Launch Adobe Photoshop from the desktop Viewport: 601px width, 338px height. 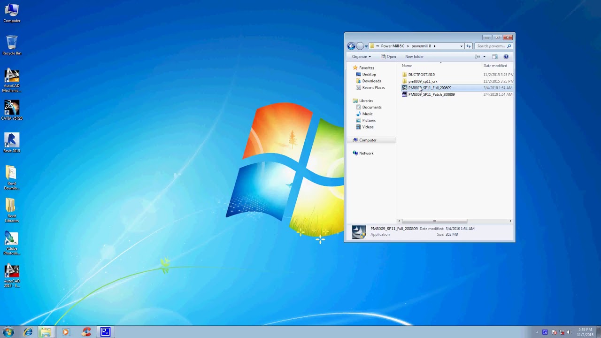[12, 243]
